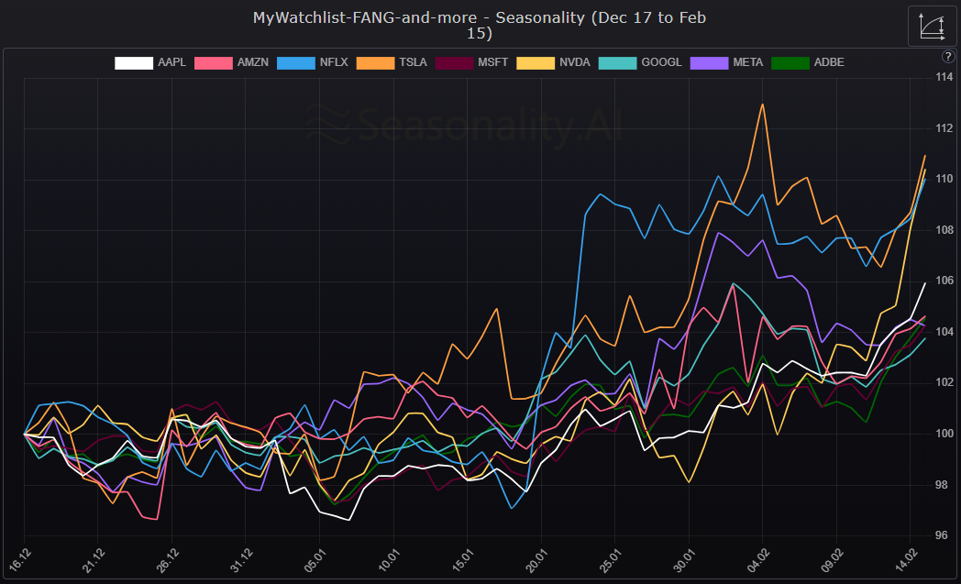Click the 108 y-axis value
The image size is (961, 584).
pos(944,230)
